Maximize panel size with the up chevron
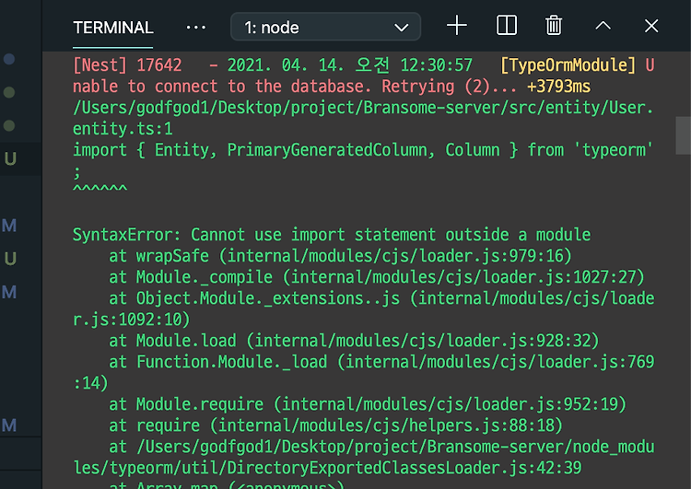 tap(603, 26)
